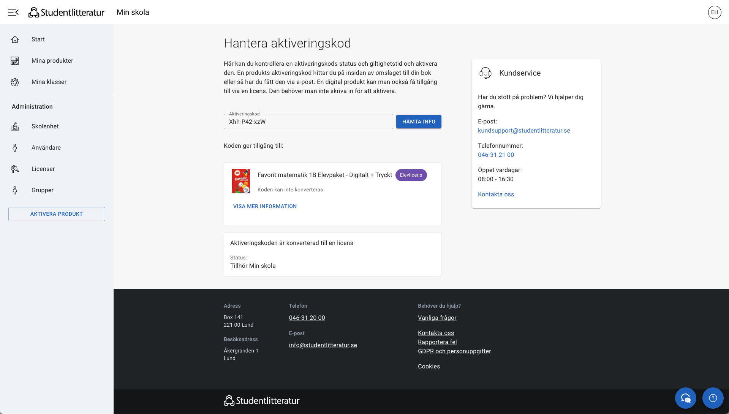This screenshot has width=729, height=414.
Task: Click the Licenser icon in sidebar
Action: tap(15, 169)
